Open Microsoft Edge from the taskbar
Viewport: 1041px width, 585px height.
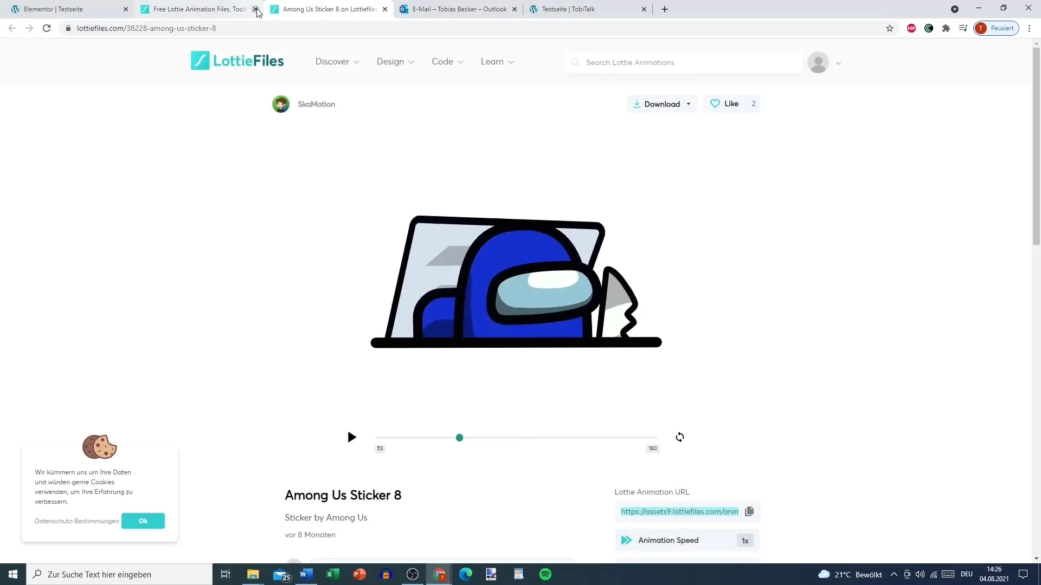pos(466,574)
